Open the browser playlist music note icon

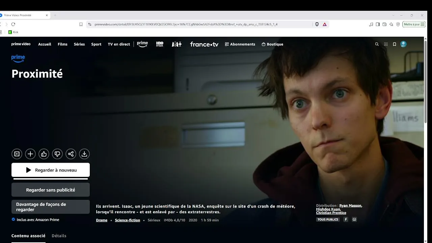(x=371, y=24)
